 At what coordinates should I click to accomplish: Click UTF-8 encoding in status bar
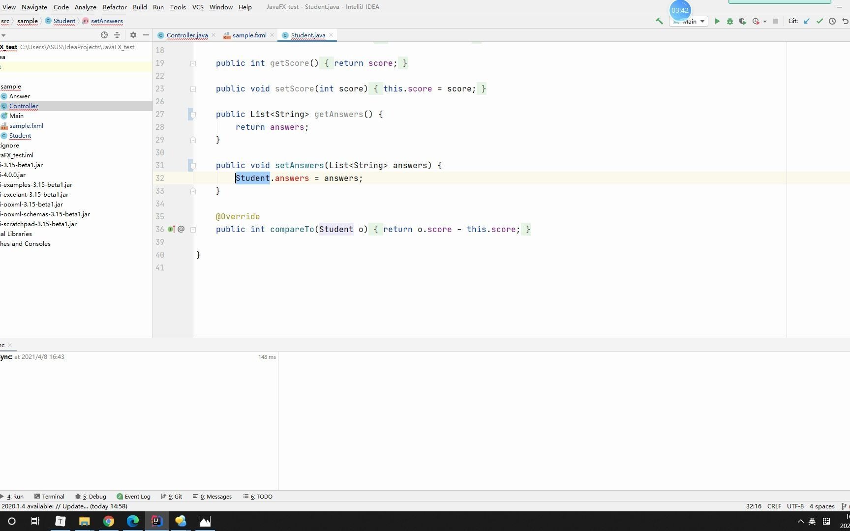[795, 506]
